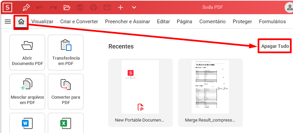Click the plus icon in top toolbar
Viewport: 293px width, 133px height.
121,7
